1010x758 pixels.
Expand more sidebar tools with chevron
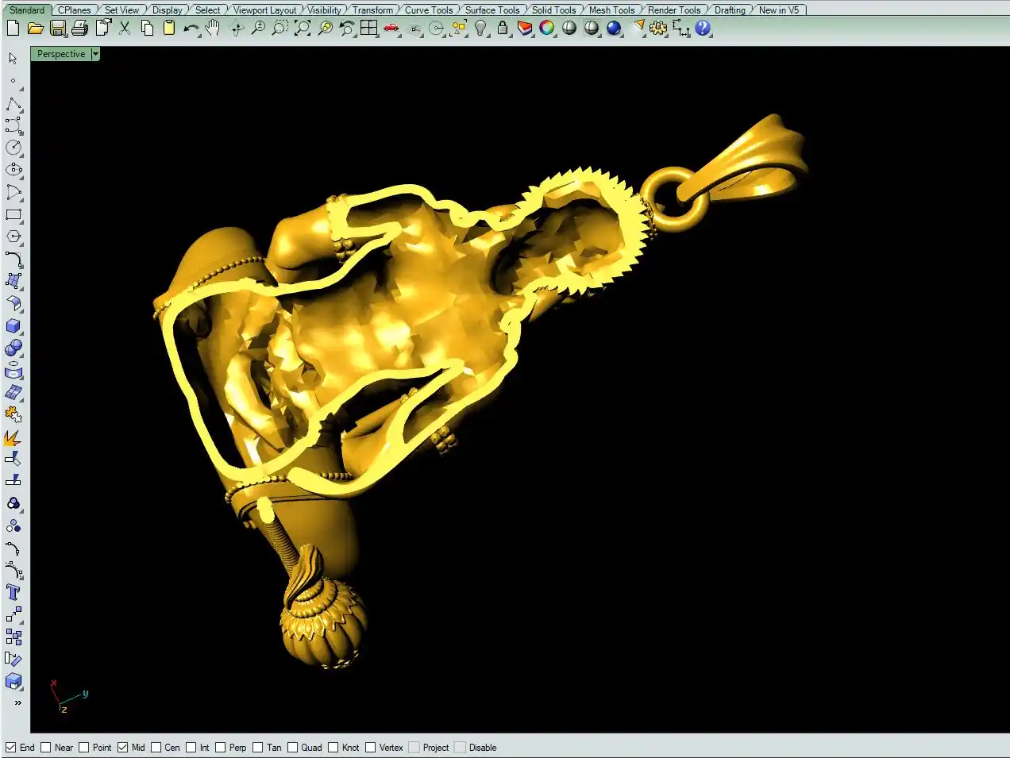17,702
